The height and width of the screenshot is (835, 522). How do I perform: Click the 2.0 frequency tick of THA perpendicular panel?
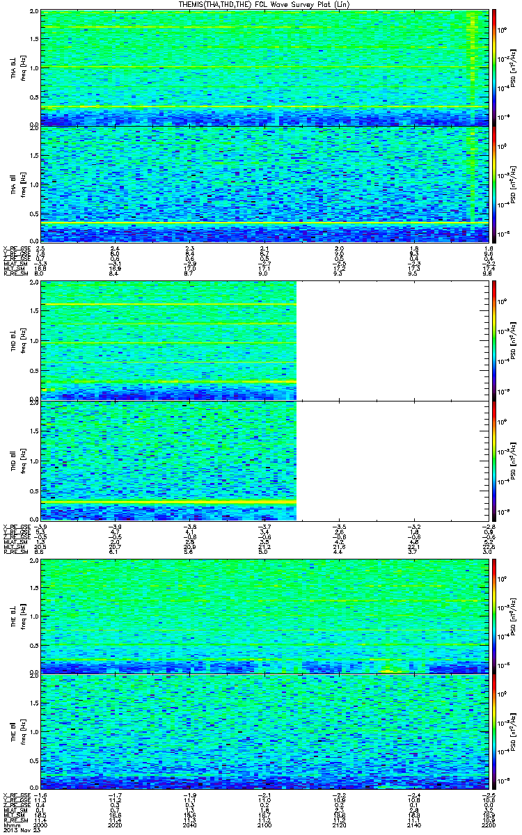click(x=35, y=13)
